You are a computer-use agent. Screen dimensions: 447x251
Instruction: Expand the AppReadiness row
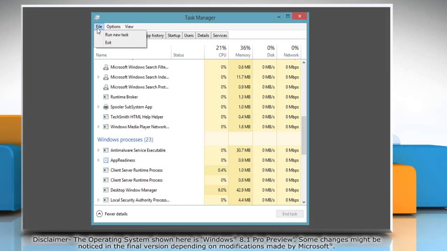[98, 160]
